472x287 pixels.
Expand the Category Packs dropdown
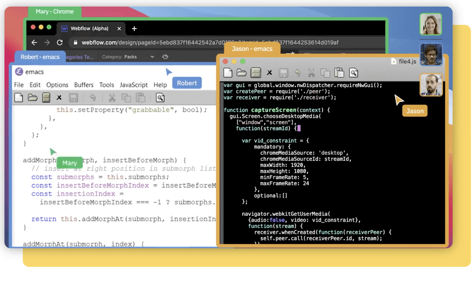pyautogui.click(x=152, y=57)
